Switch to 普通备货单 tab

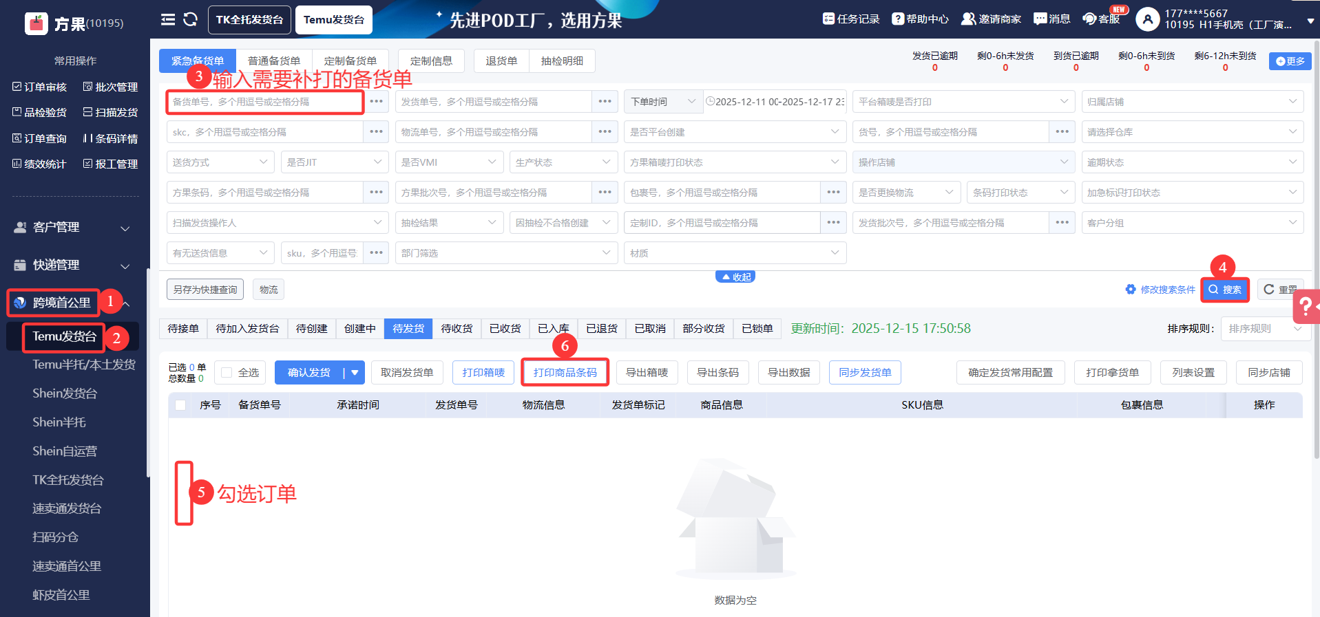pos(274,61)
